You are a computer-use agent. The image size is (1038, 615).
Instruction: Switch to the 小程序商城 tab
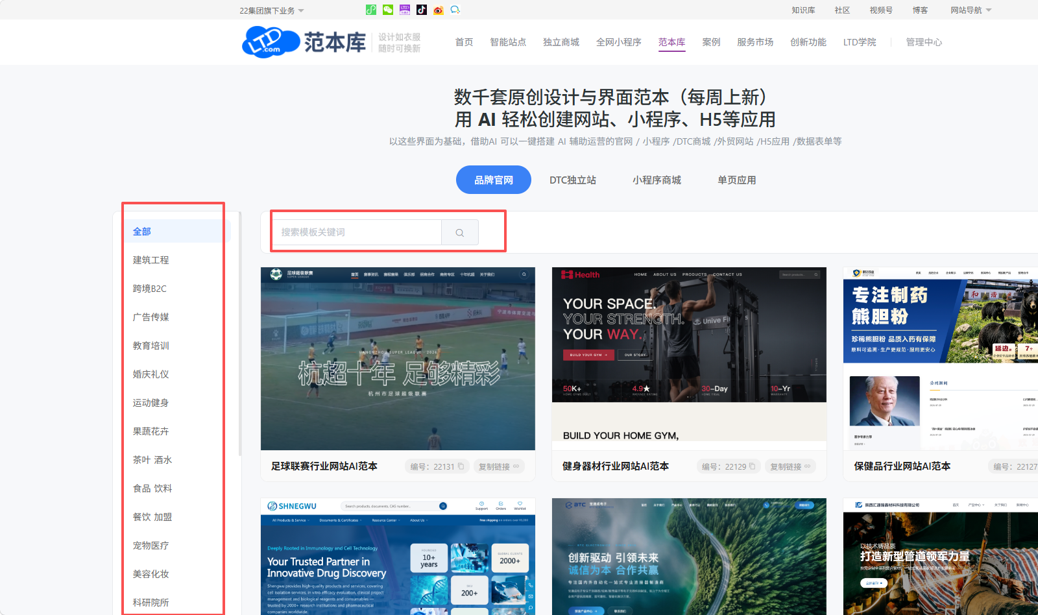point(657,180)
